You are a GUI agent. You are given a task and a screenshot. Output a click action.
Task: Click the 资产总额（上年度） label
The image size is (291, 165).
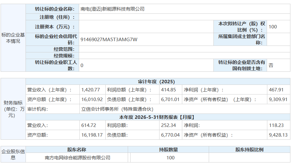49,99
